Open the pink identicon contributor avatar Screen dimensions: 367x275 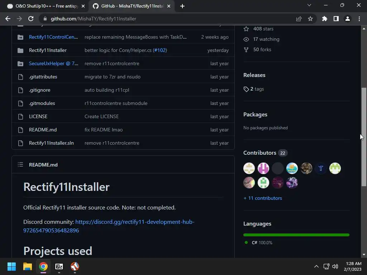(x=263, y=168)
